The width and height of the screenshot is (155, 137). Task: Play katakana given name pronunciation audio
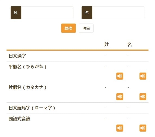[143, 97]
